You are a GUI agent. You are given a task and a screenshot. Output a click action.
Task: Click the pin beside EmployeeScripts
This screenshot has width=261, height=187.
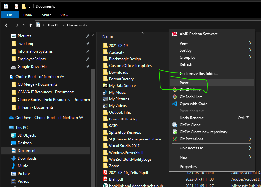(88, 59)
